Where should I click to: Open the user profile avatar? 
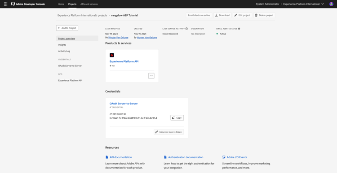[331, 4]
